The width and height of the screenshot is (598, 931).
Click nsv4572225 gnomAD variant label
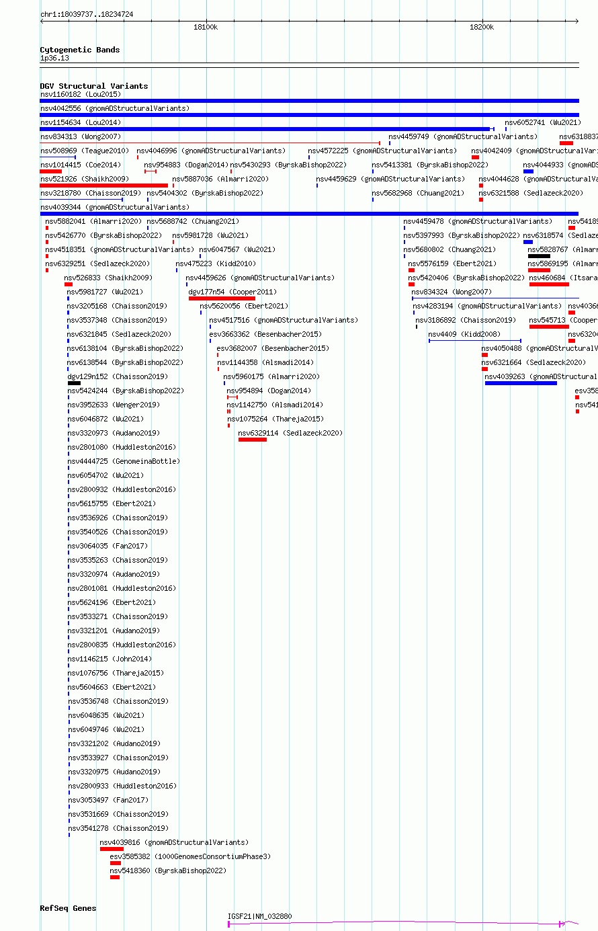coord(382,151)
